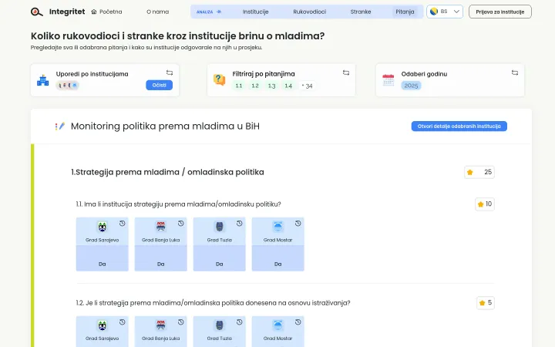
Task: Click Grad Banja Luka 'Da' answer in 1.1
Action: 160,264
